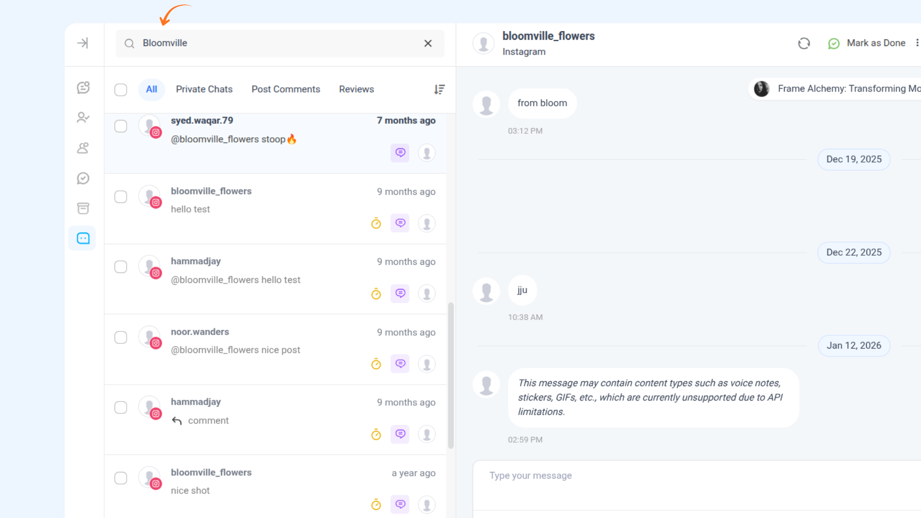Check the syed.waqar.79 conversation checkbox
Screen dimensions: 921x518
click(121, 126)
